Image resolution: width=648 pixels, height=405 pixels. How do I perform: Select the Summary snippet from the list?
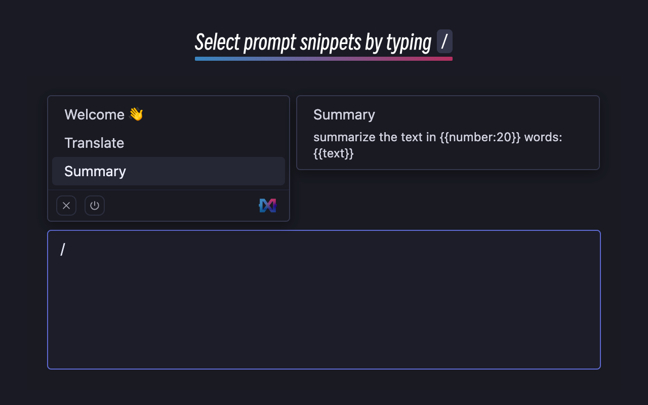click(x=95, y=171)
